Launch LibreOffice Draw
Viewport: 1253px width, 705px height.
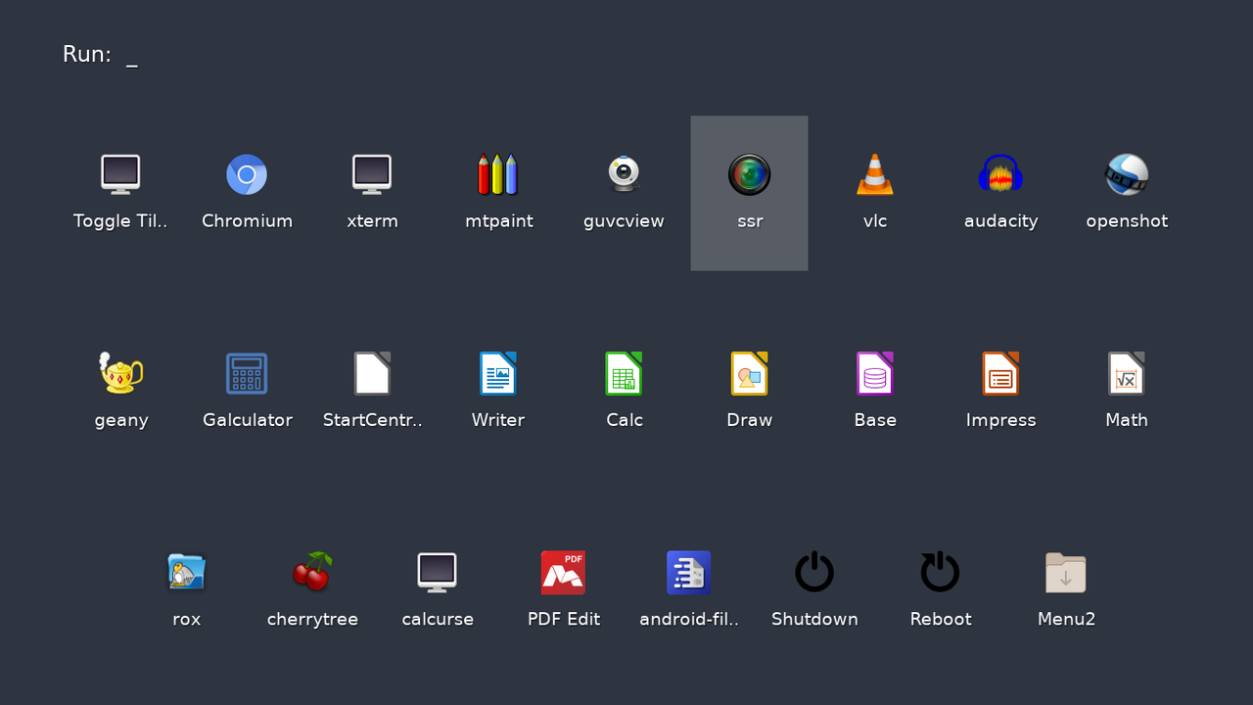point(750,373)
